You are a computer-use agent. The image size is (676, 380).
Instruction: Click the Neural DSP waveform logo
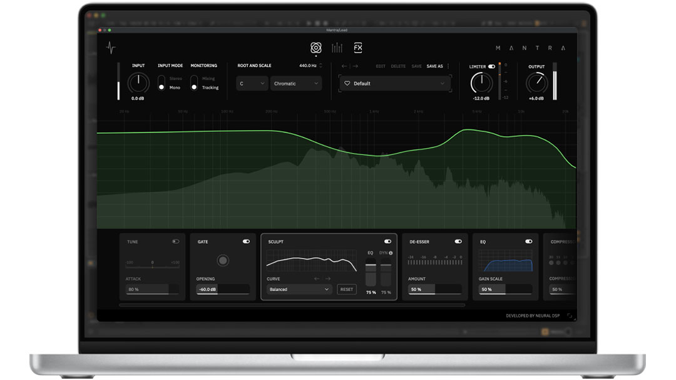111,47
